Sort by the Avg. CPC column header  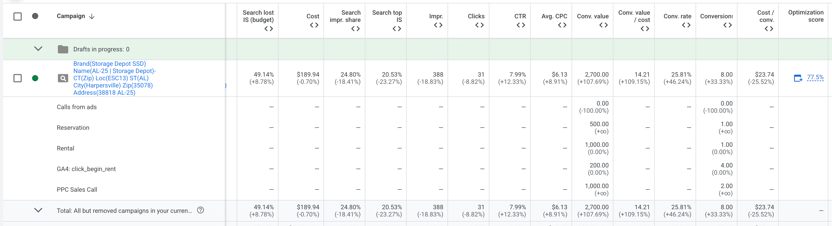click(x=554, y=16)
